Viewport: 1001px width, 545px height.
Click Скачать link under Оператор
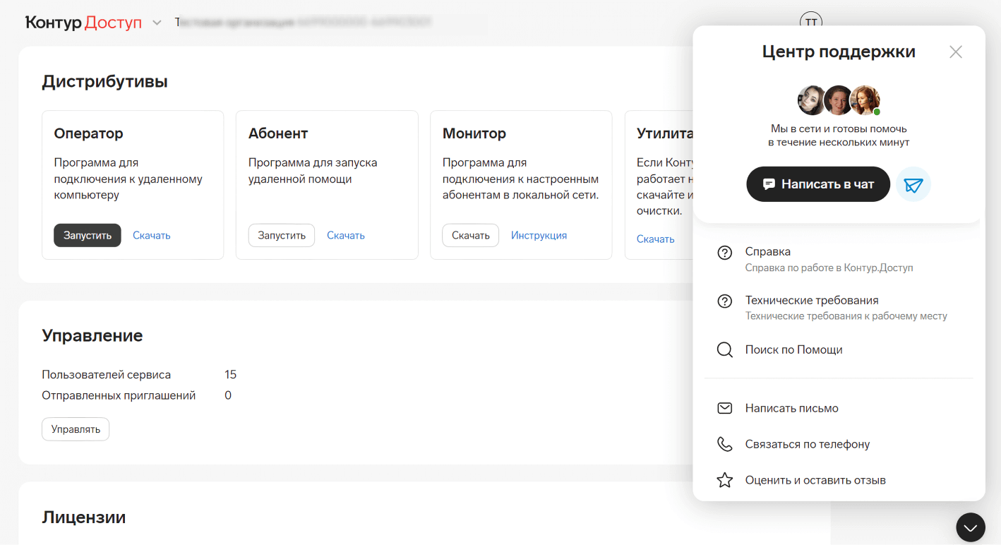point(152,236)
